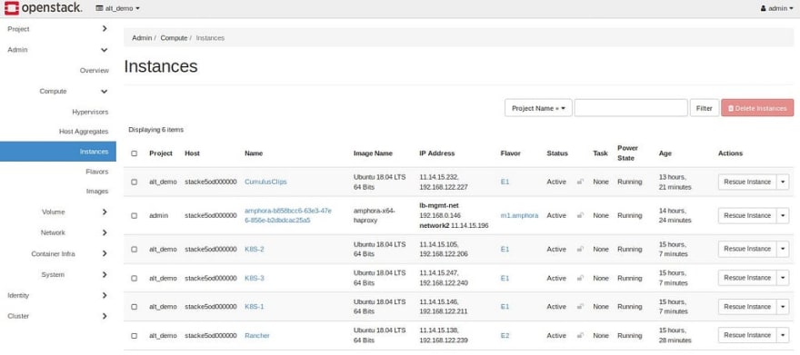Open the amphora instance name link
800x355 pixels.
point(288,215)
